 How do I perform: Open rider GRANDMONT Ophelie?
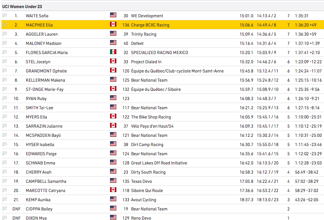point(46,71)
